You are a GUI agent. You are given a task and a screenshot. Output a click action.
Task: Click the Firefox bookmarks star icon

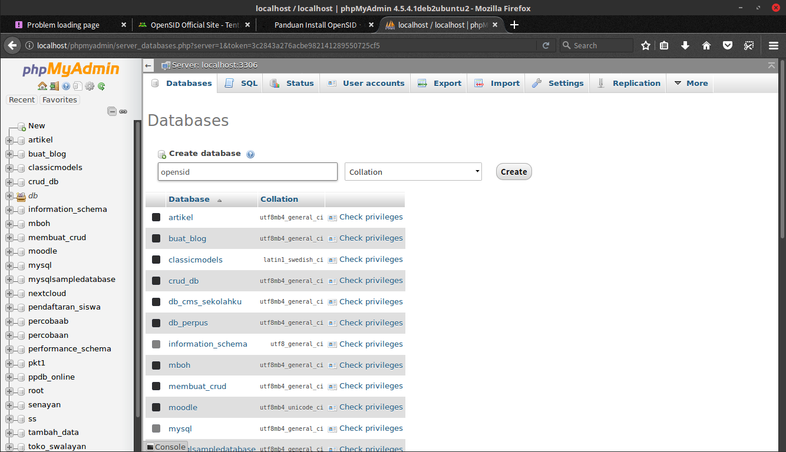(646, 45)
